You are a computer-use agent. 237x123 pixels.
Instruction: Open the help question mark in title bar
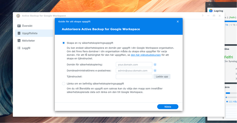click(203, 16)
